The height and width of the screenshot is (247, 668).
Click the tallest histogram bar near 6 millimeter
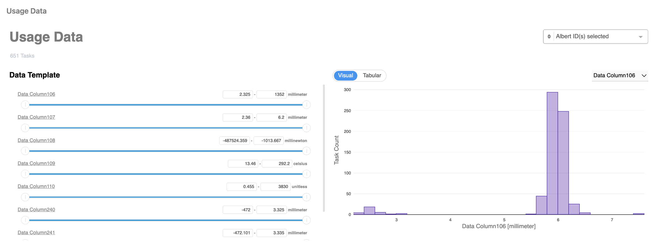(552, 153)
